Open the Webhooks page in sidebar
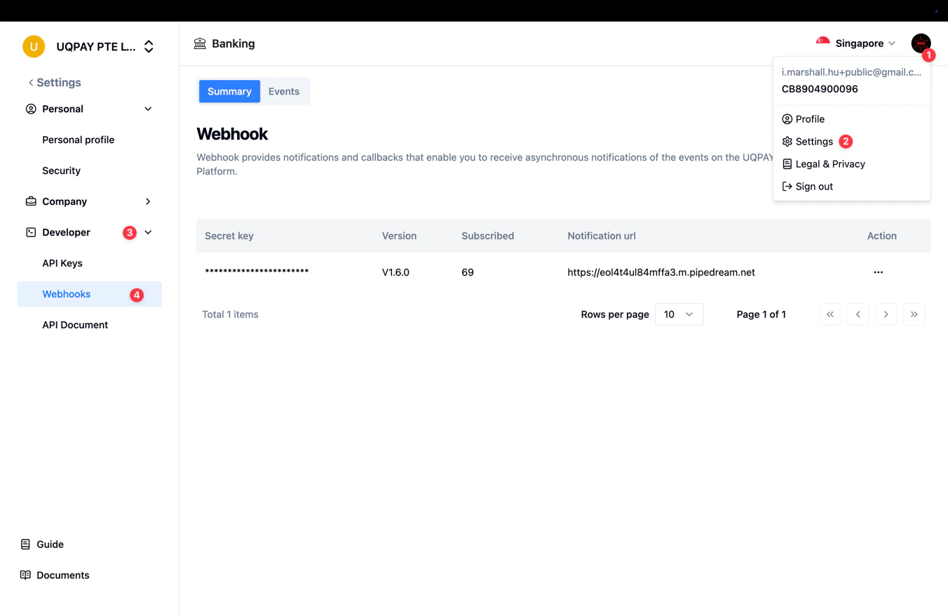 coord(66,294)
